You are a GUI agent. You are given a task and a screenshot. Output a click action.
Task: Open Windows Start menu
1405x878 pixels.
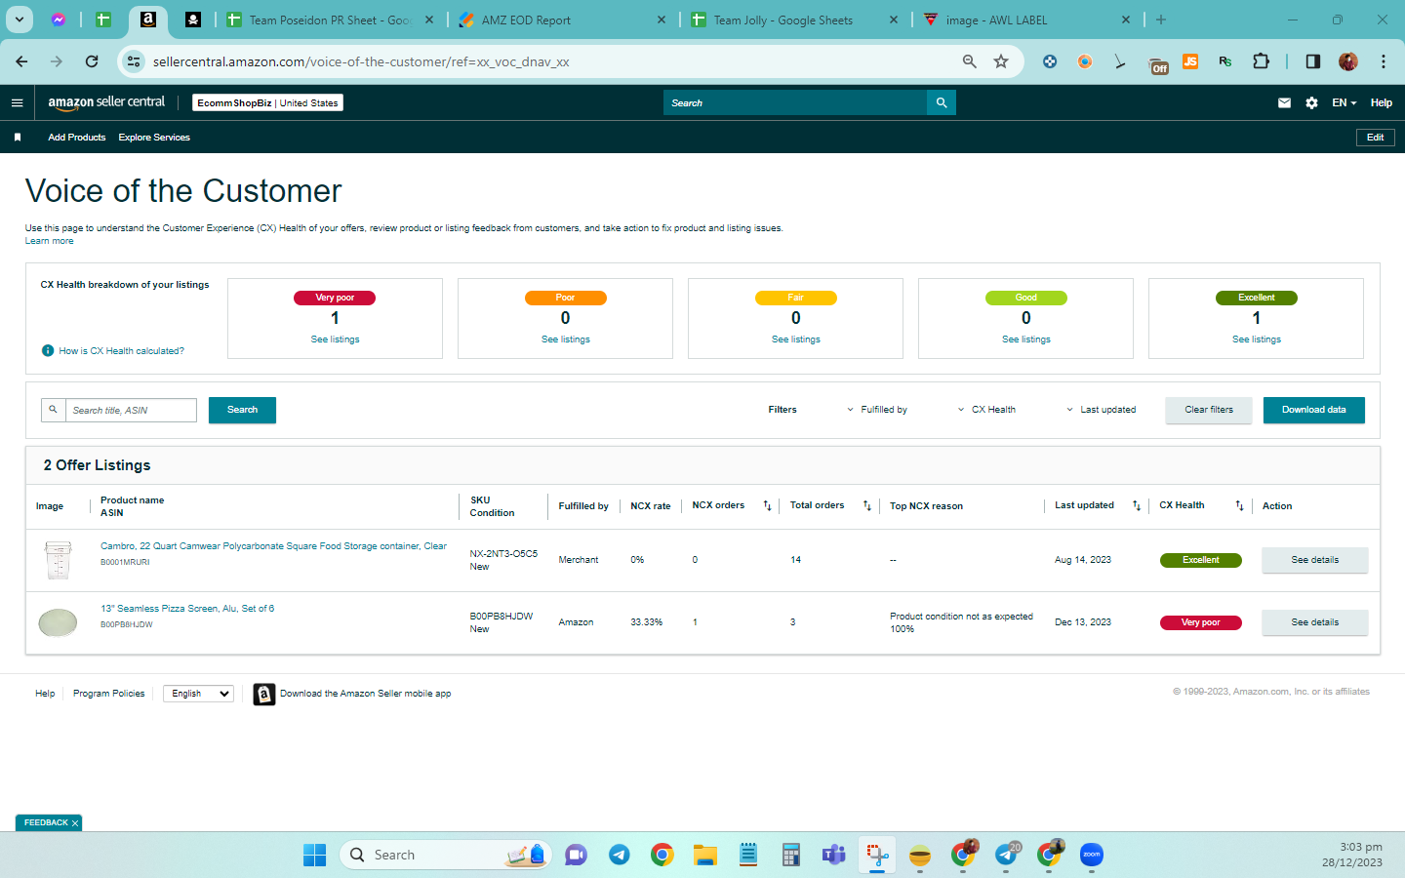[314, 856]
